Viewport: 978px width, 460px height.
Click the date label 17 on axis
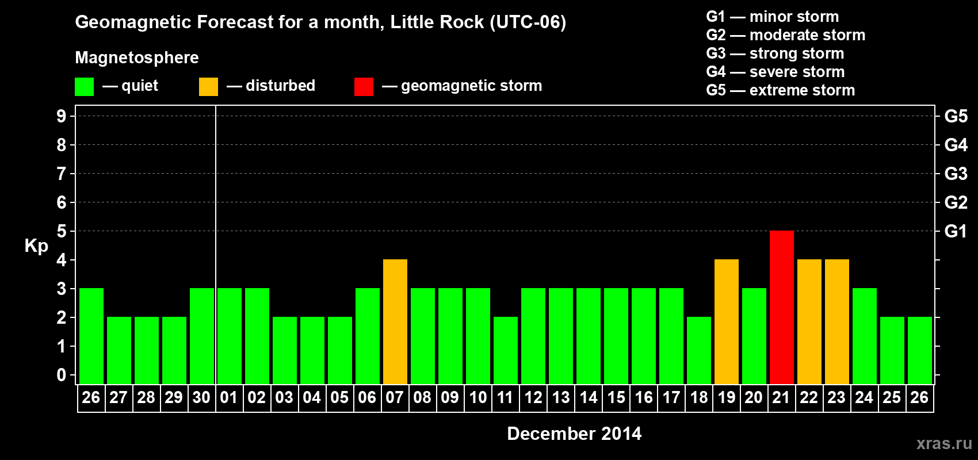pos(671,397)
